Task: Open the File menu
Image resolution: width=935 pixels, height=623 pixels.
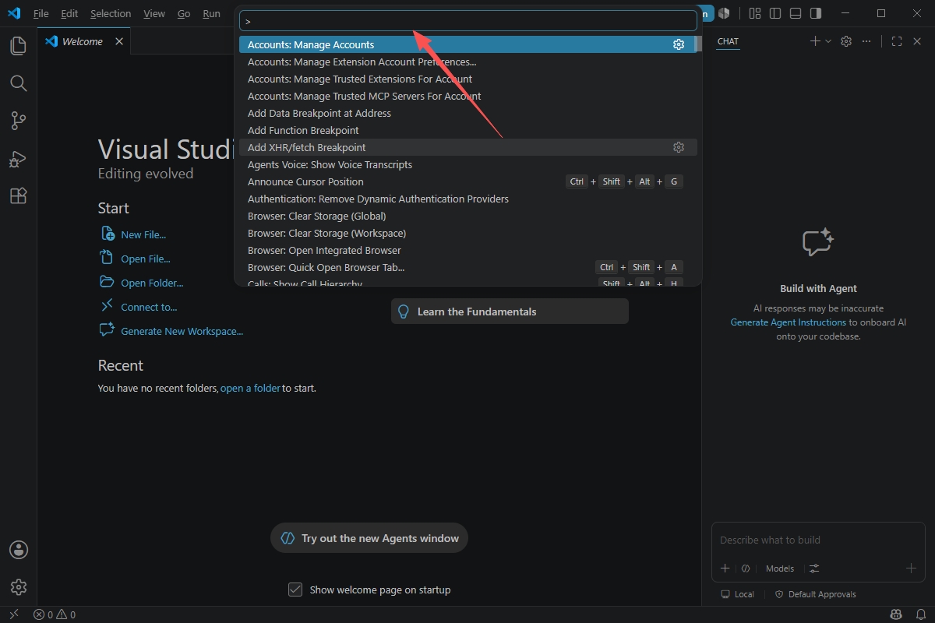Action: (x=41, y=13)
